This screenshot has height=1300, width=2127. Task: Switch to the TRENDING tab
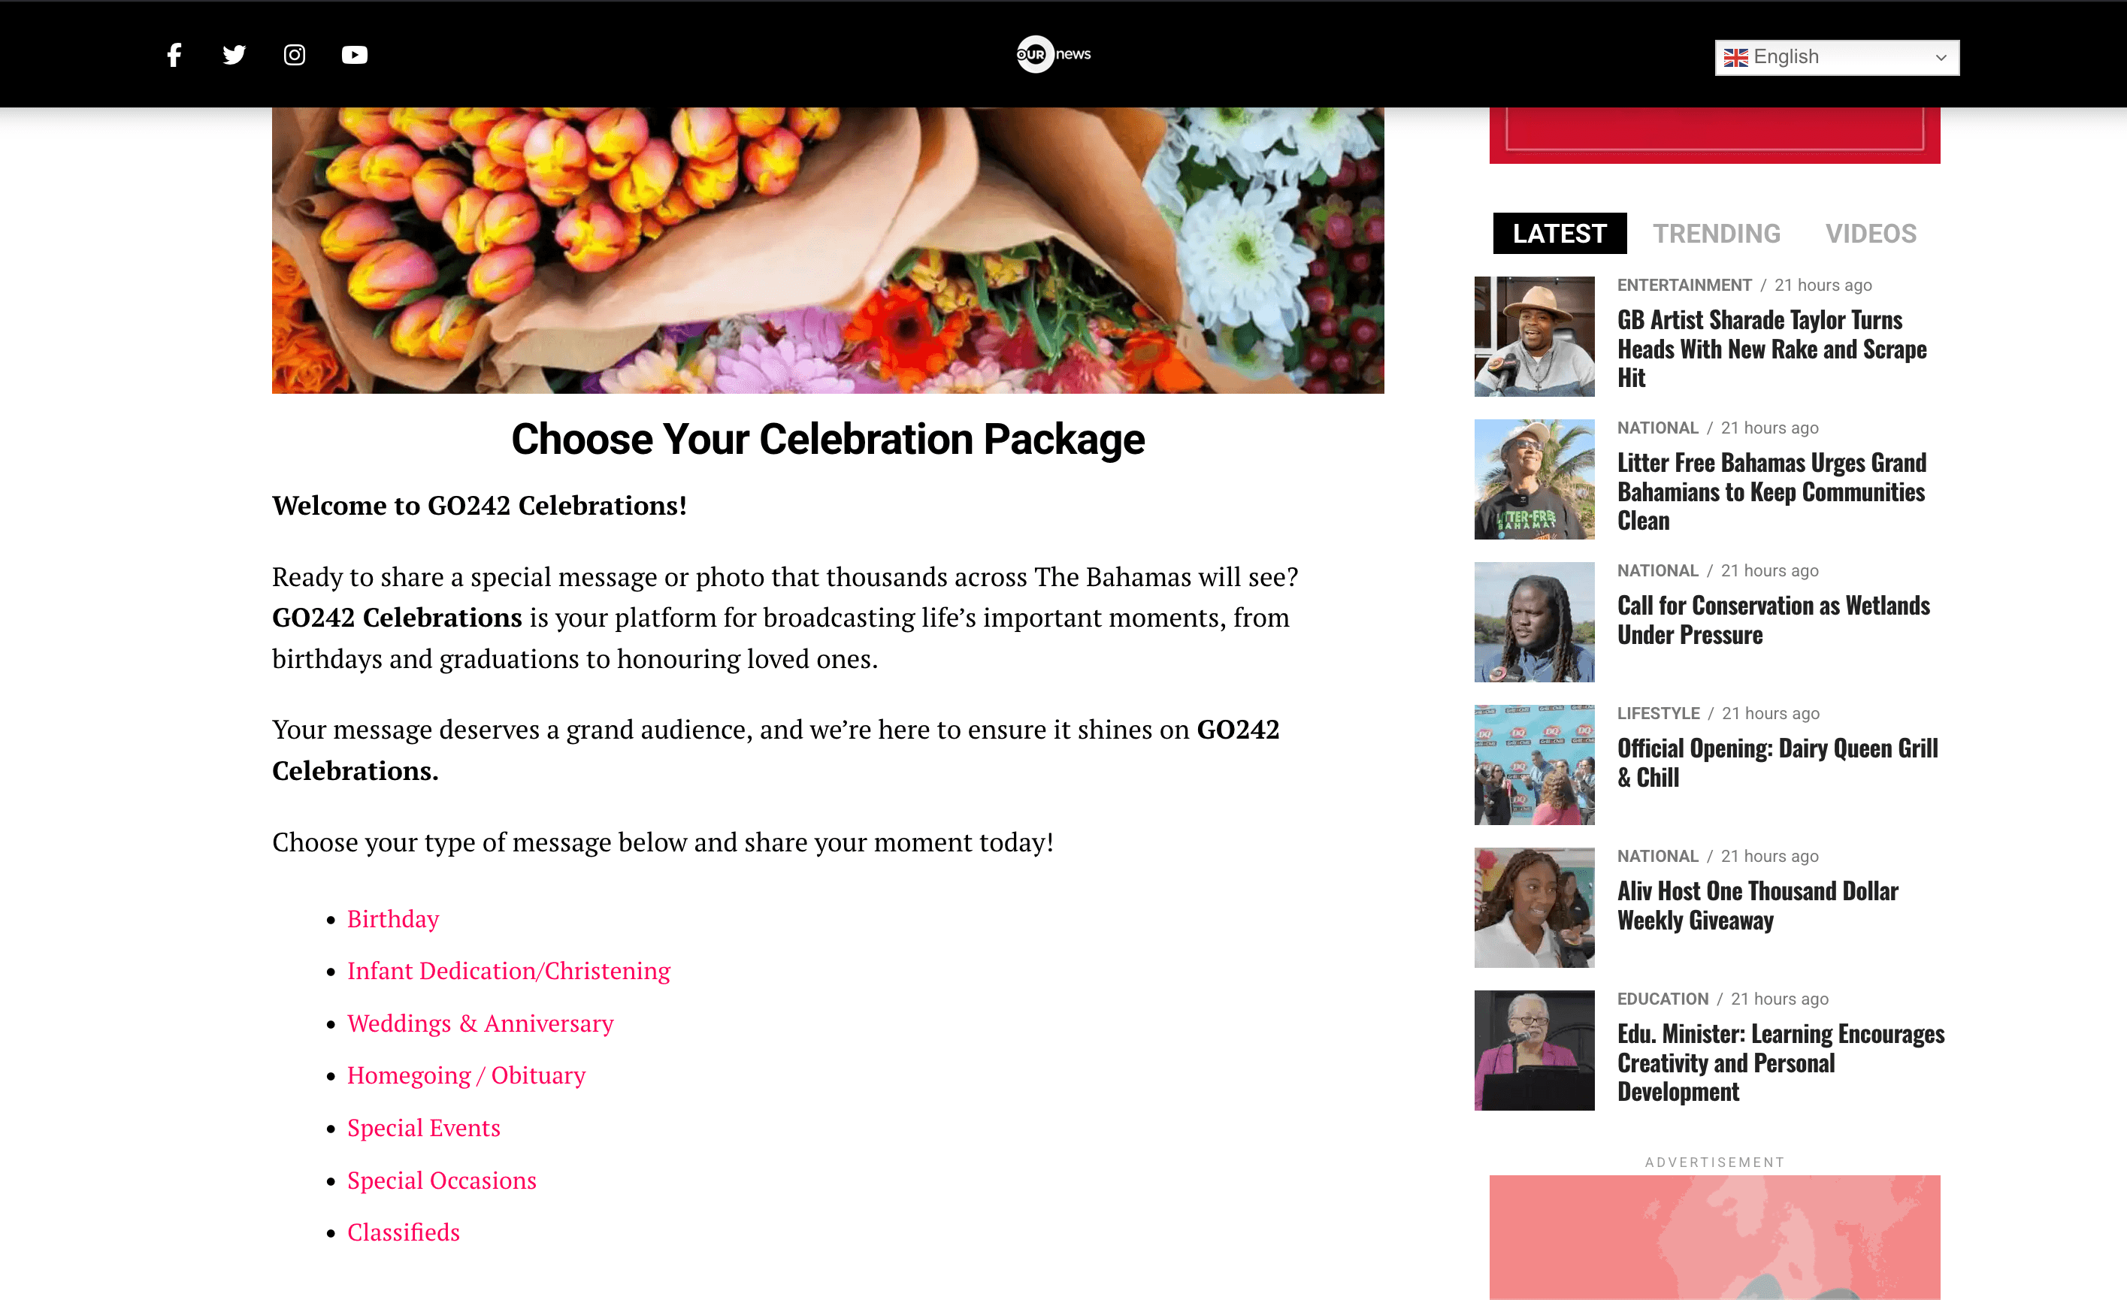tap(1716, 233)
